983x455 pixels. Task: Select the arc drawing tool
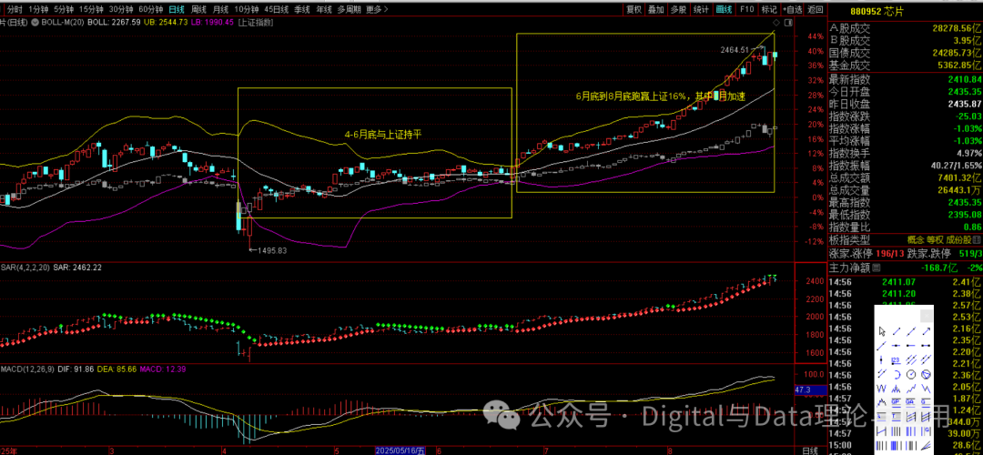click(897, 374)
